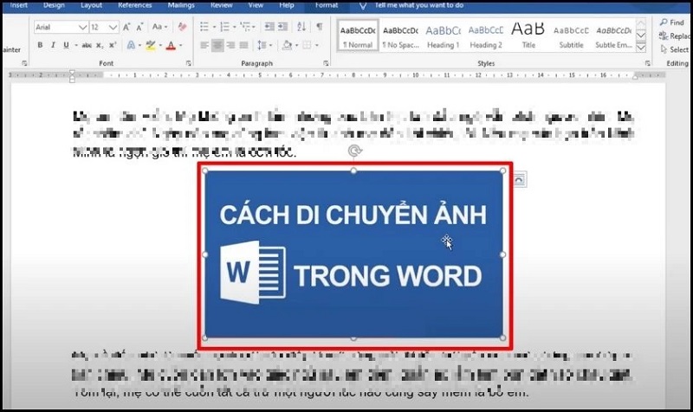Show paragraph marks with the pilcrow icon
Viewport: 693px width, 412px height.
tap(319, 27)
